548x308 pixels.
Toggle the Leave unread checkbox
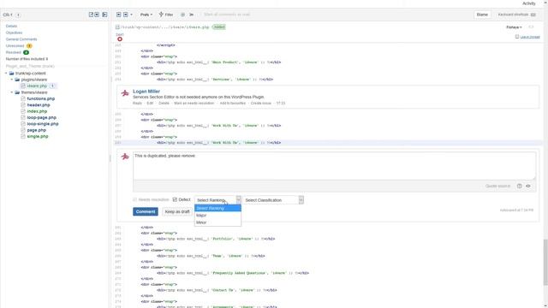517,37
